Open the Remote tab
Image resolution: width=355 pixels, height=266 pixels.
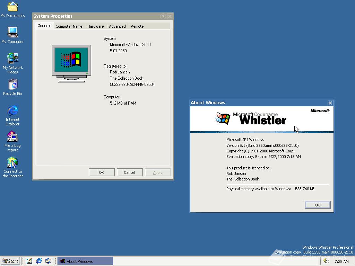pyautogui.click(x=137, y=26)
